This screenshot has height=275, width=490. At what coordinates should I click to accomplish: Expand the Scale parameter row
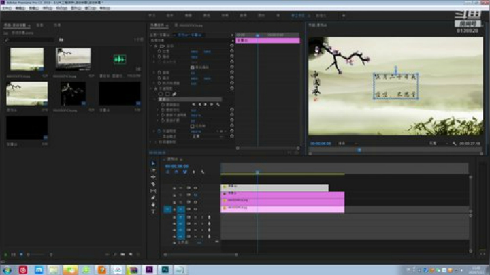(x=154, y=56)
